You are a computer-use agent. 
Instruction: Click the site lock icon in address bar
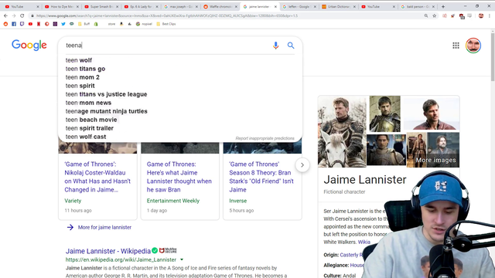point(32,15)
